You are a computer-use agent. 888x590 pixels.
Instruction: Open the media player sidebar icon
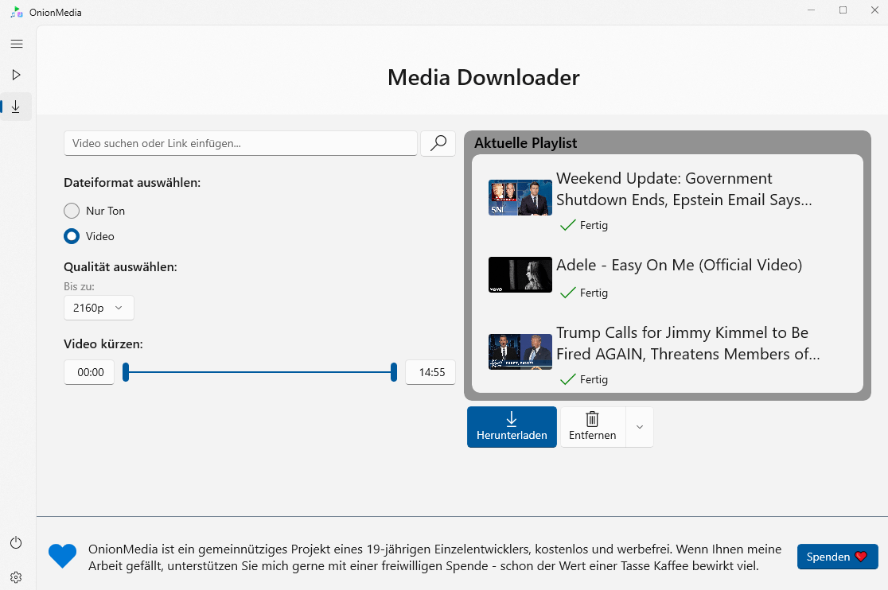(16, 74)
